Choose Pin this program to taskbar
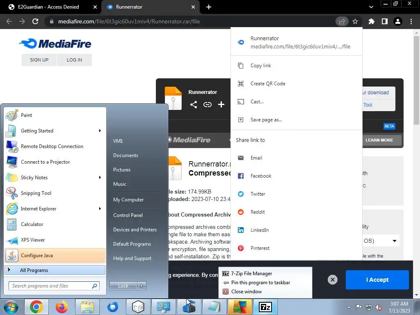 (x=265, y=283)
